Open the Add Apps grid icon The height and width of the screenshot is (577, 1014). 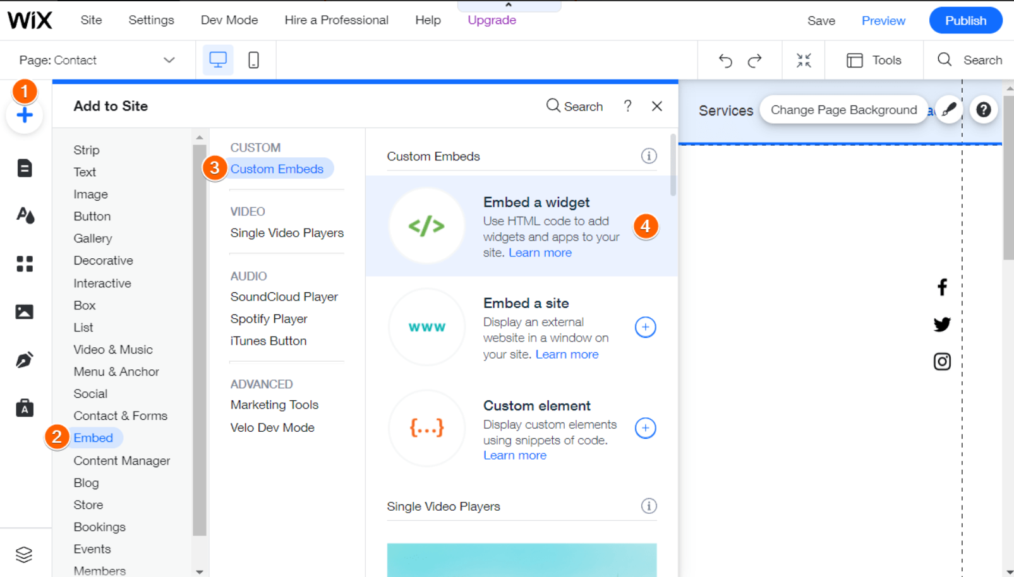(25, 264)
